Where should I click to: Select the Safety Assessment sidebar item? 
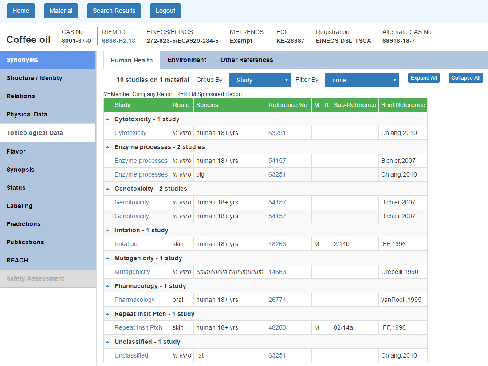pos(47,278)
